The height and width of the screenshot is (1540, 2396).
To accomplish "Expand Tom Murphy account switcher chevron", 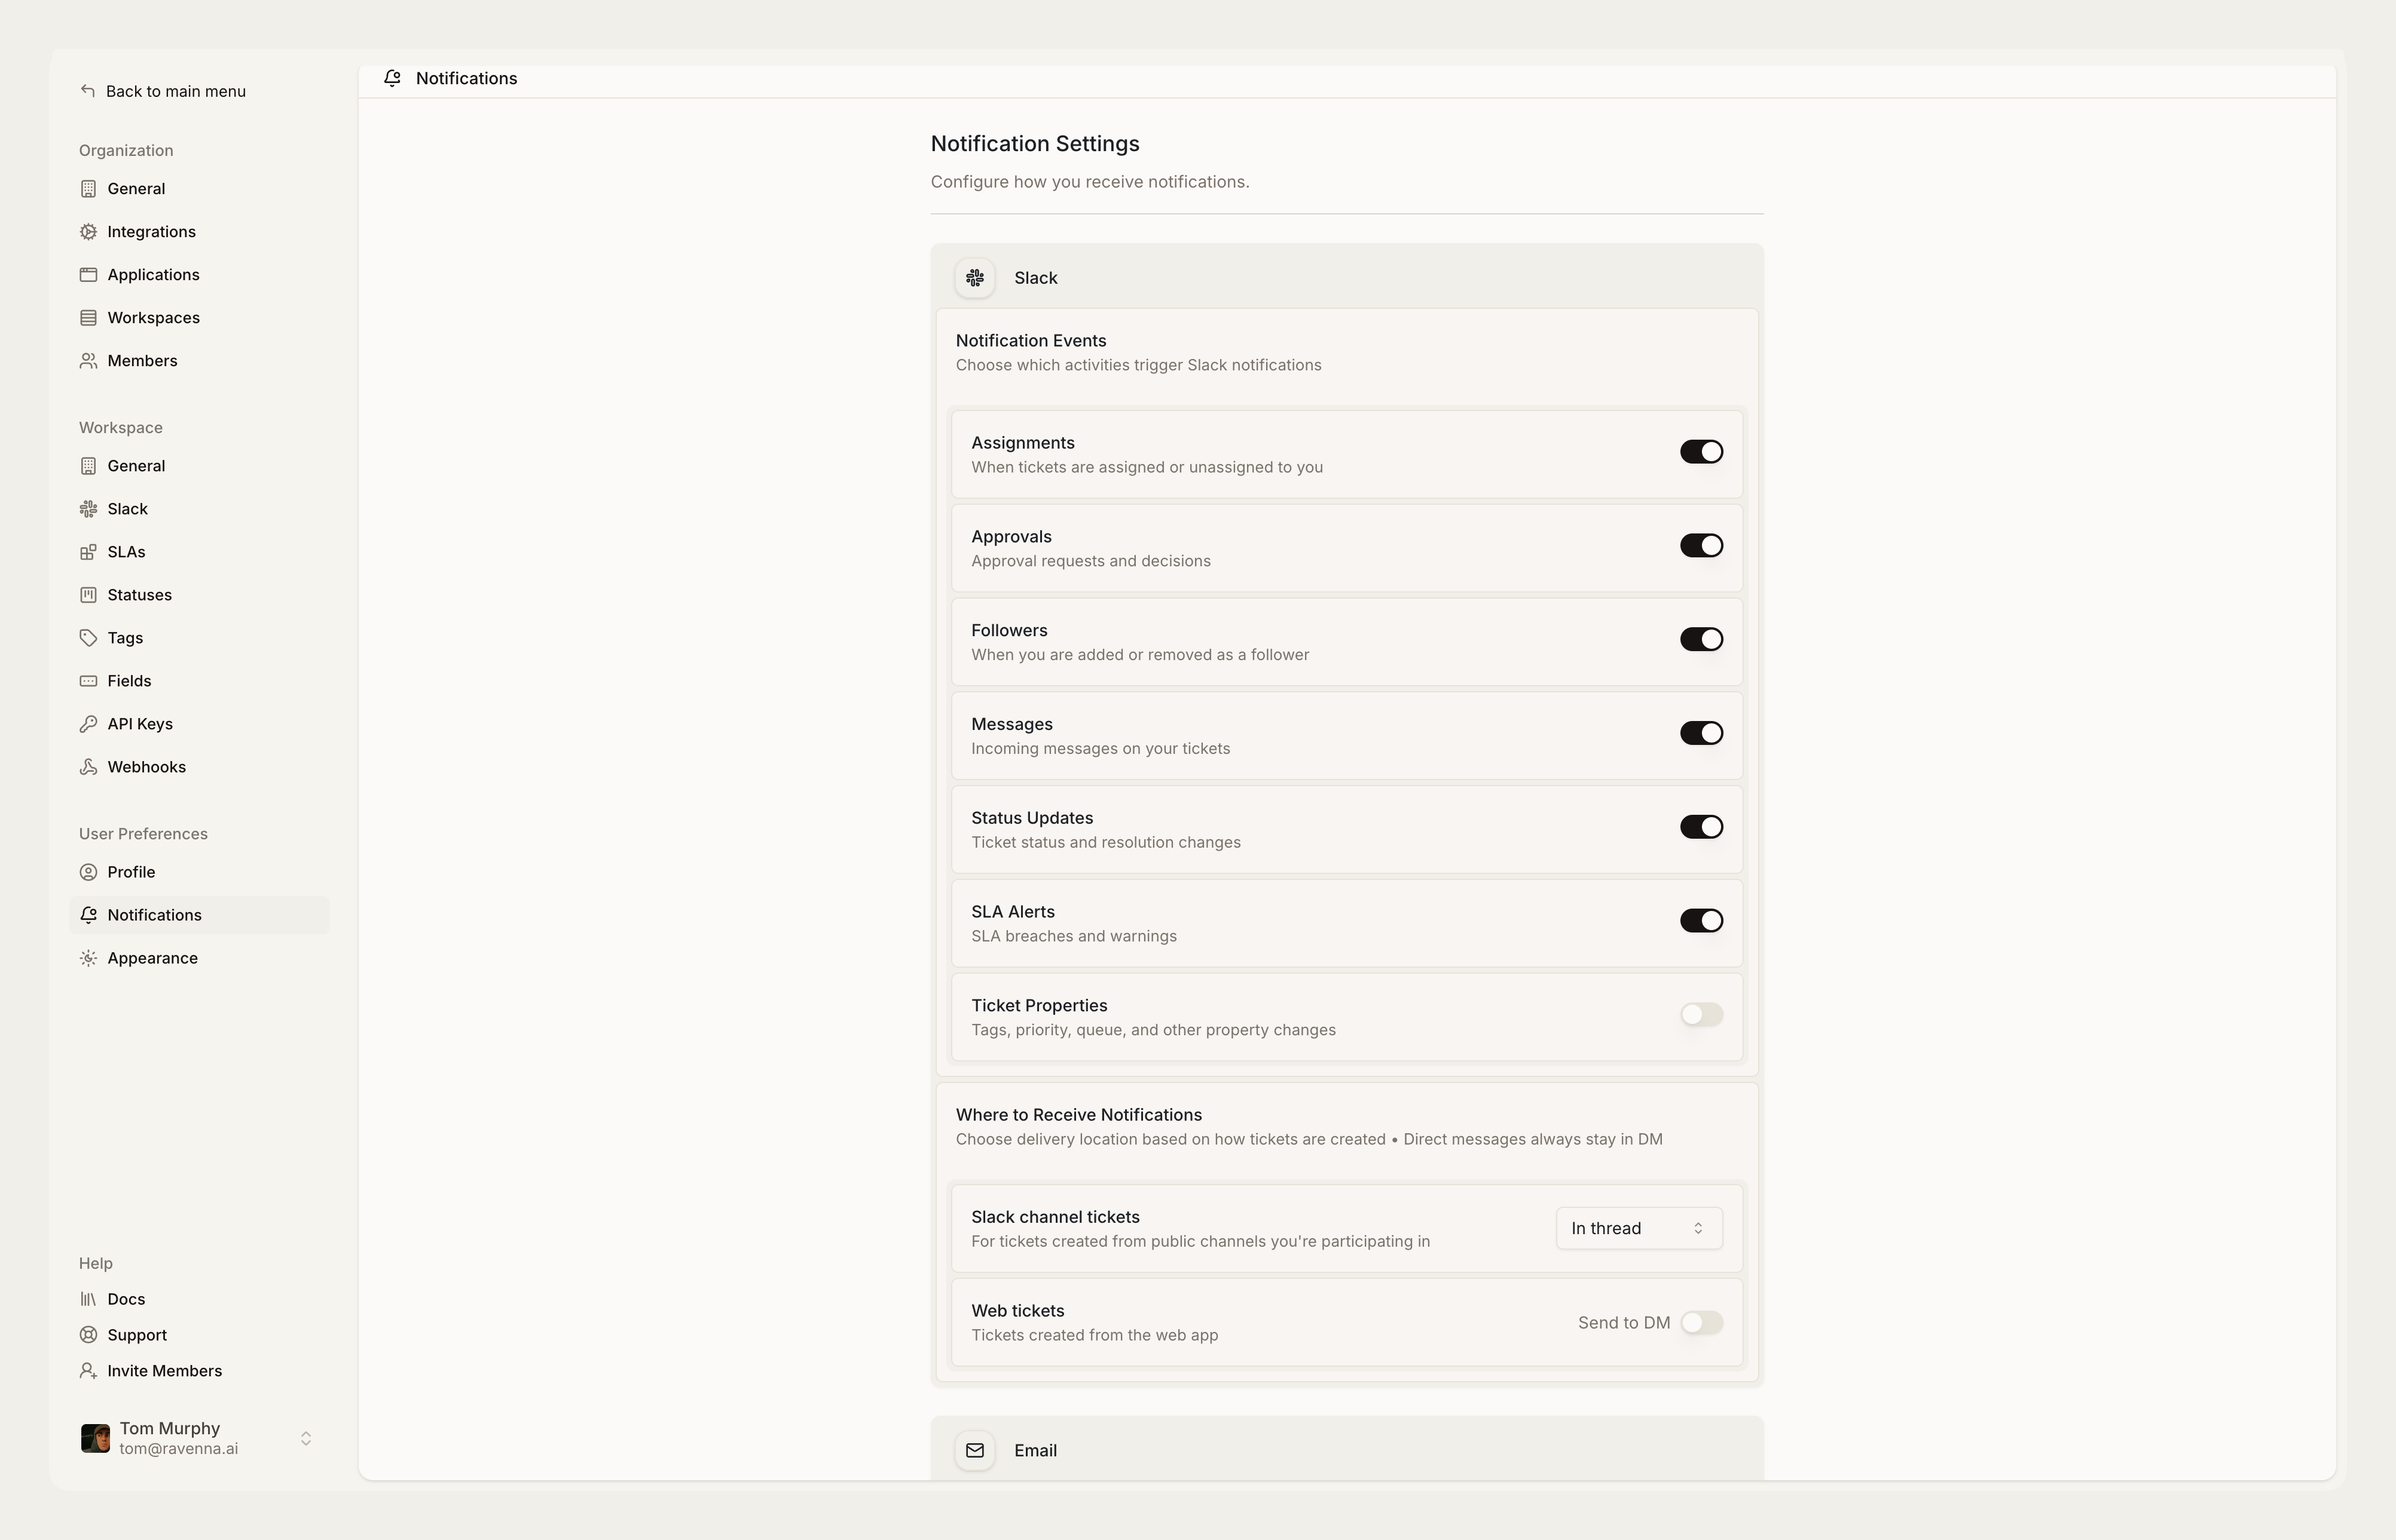I will (306, 1438).
